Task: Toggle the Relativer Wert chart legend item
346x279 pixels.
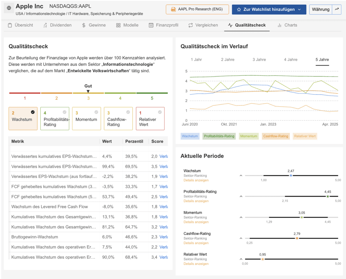Action: (x=305, y=136)
